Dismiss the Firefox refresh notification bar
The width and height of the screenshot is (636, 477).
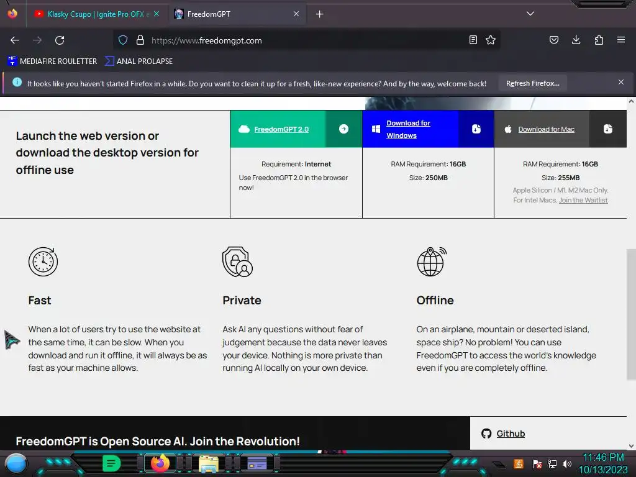pyautogui.click(x=621, y=83)
